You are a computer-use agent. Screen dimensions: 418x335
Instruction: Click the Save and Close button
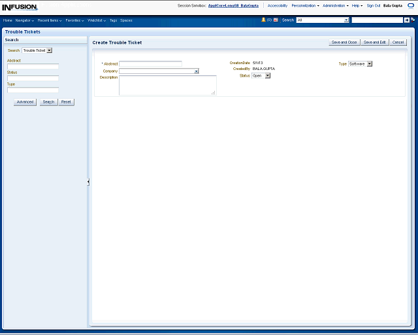click(344, 43)
